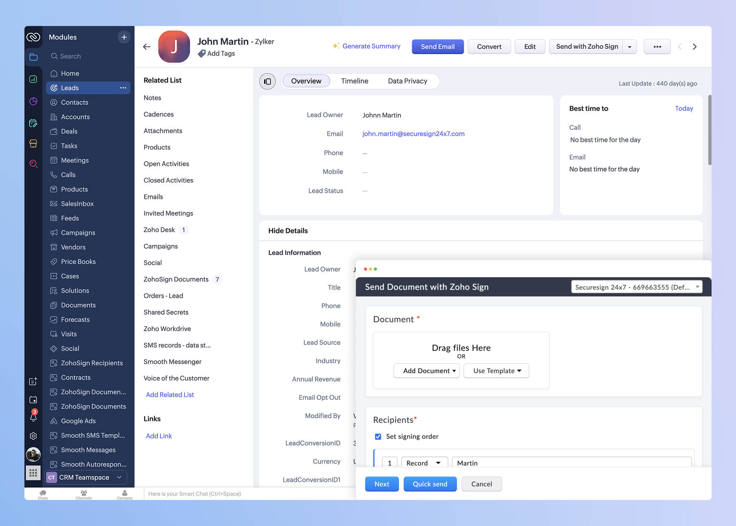
Task: Click the Send Email button
Action: [x=438, y=47]
